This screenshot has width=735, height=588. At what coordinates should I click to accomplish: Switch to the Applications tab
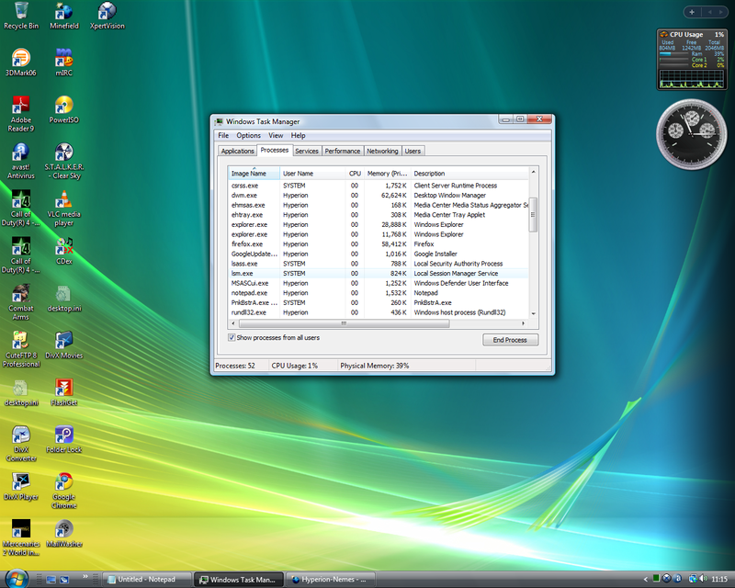coord(238,151)
